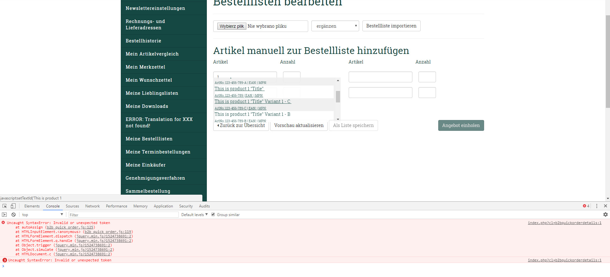Click the console Filter input field
The height and width of the screenshot is (277, 610).
click(x=124, y=215)
